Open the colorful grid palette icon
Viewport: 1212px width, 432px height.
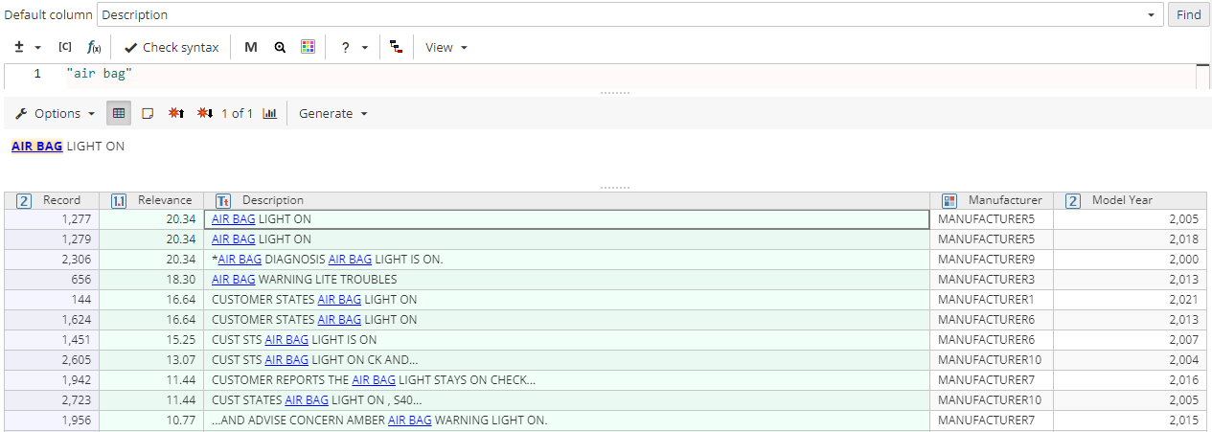(308, 47)
